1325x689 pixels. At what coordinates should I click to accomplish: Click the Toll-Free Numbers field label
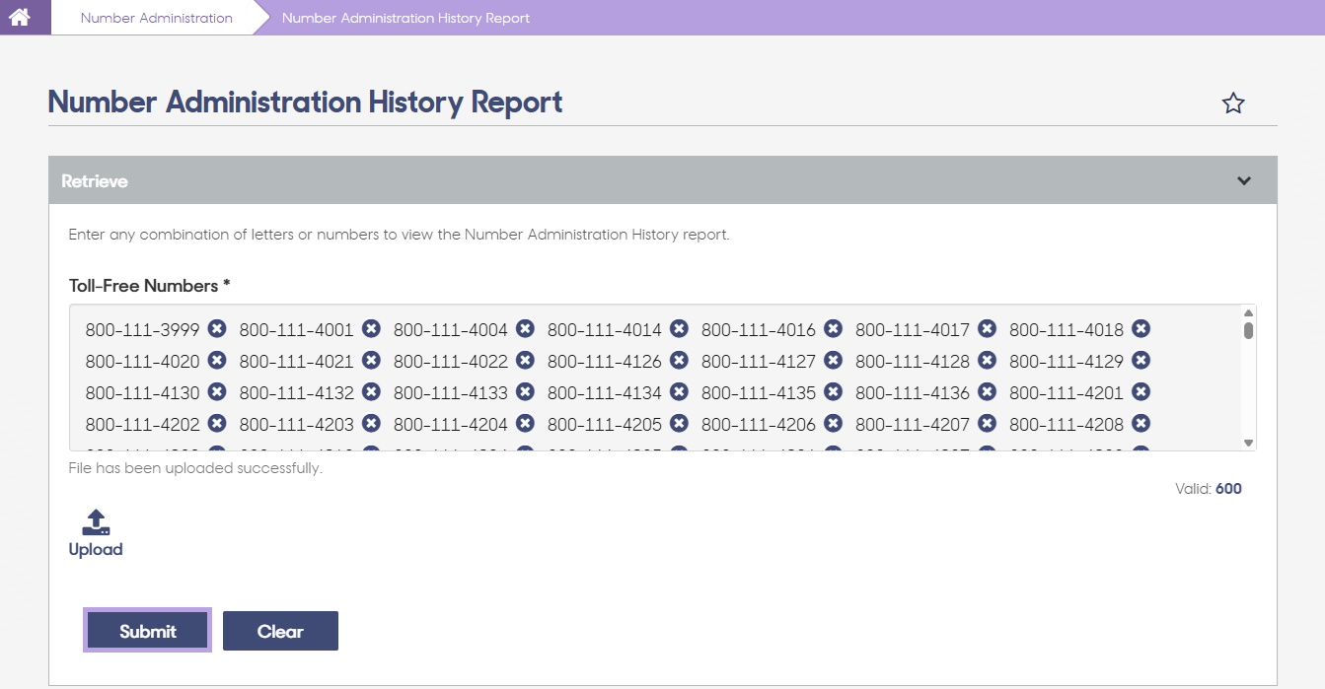(149, 286)
